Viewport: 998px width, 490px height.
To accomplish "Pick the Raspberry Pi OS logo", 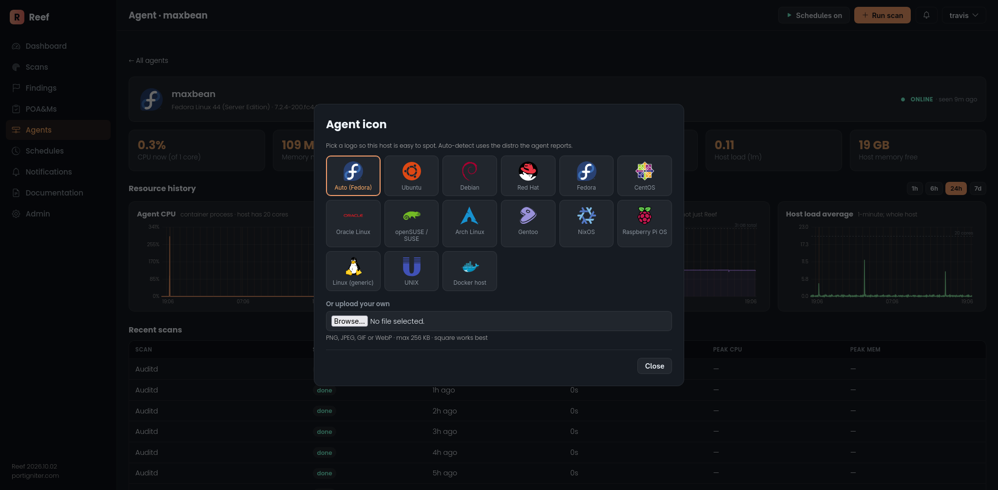I will point(645,223).
